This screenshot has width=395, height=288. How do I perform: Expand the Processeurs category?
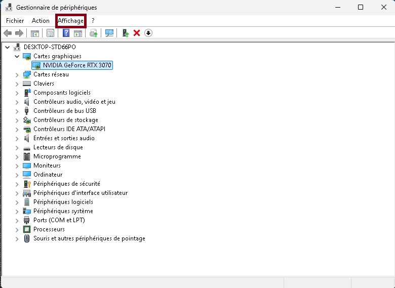click(x=17, y=229)
